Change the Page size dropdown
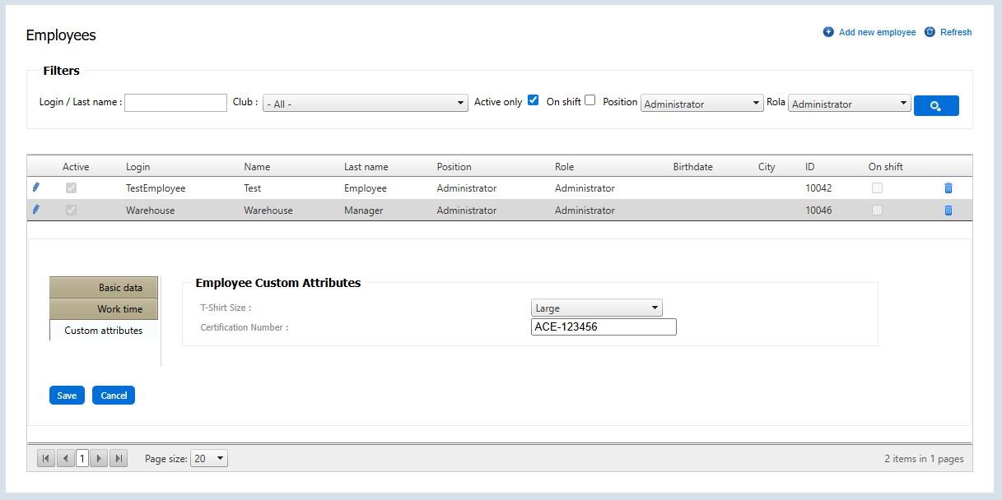 click(208, 458)
